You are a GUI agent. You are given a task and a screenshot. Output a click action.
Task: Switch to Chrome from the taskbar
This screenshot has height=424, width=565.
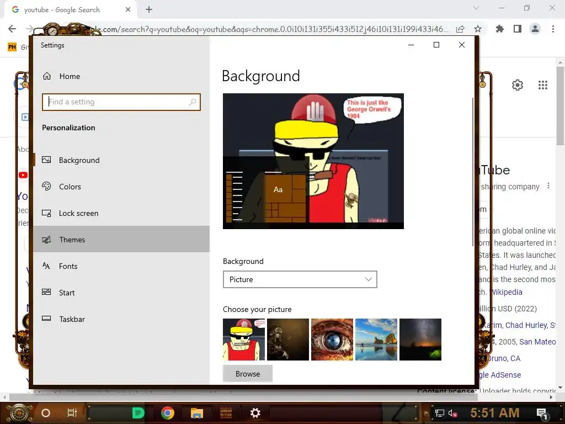coord(168,413)
